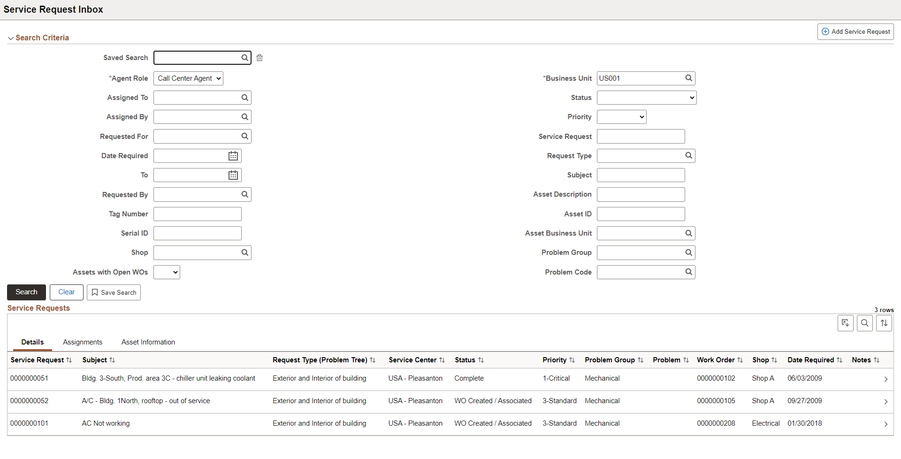Click the grid find magnifier icon
The height and width of the screenshot is (459, 901).
coord(865,323)
